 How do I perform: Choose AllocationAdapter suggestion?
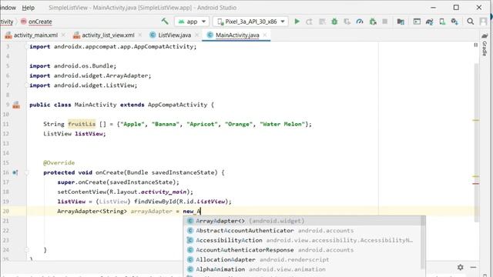(x=303, y=260)
